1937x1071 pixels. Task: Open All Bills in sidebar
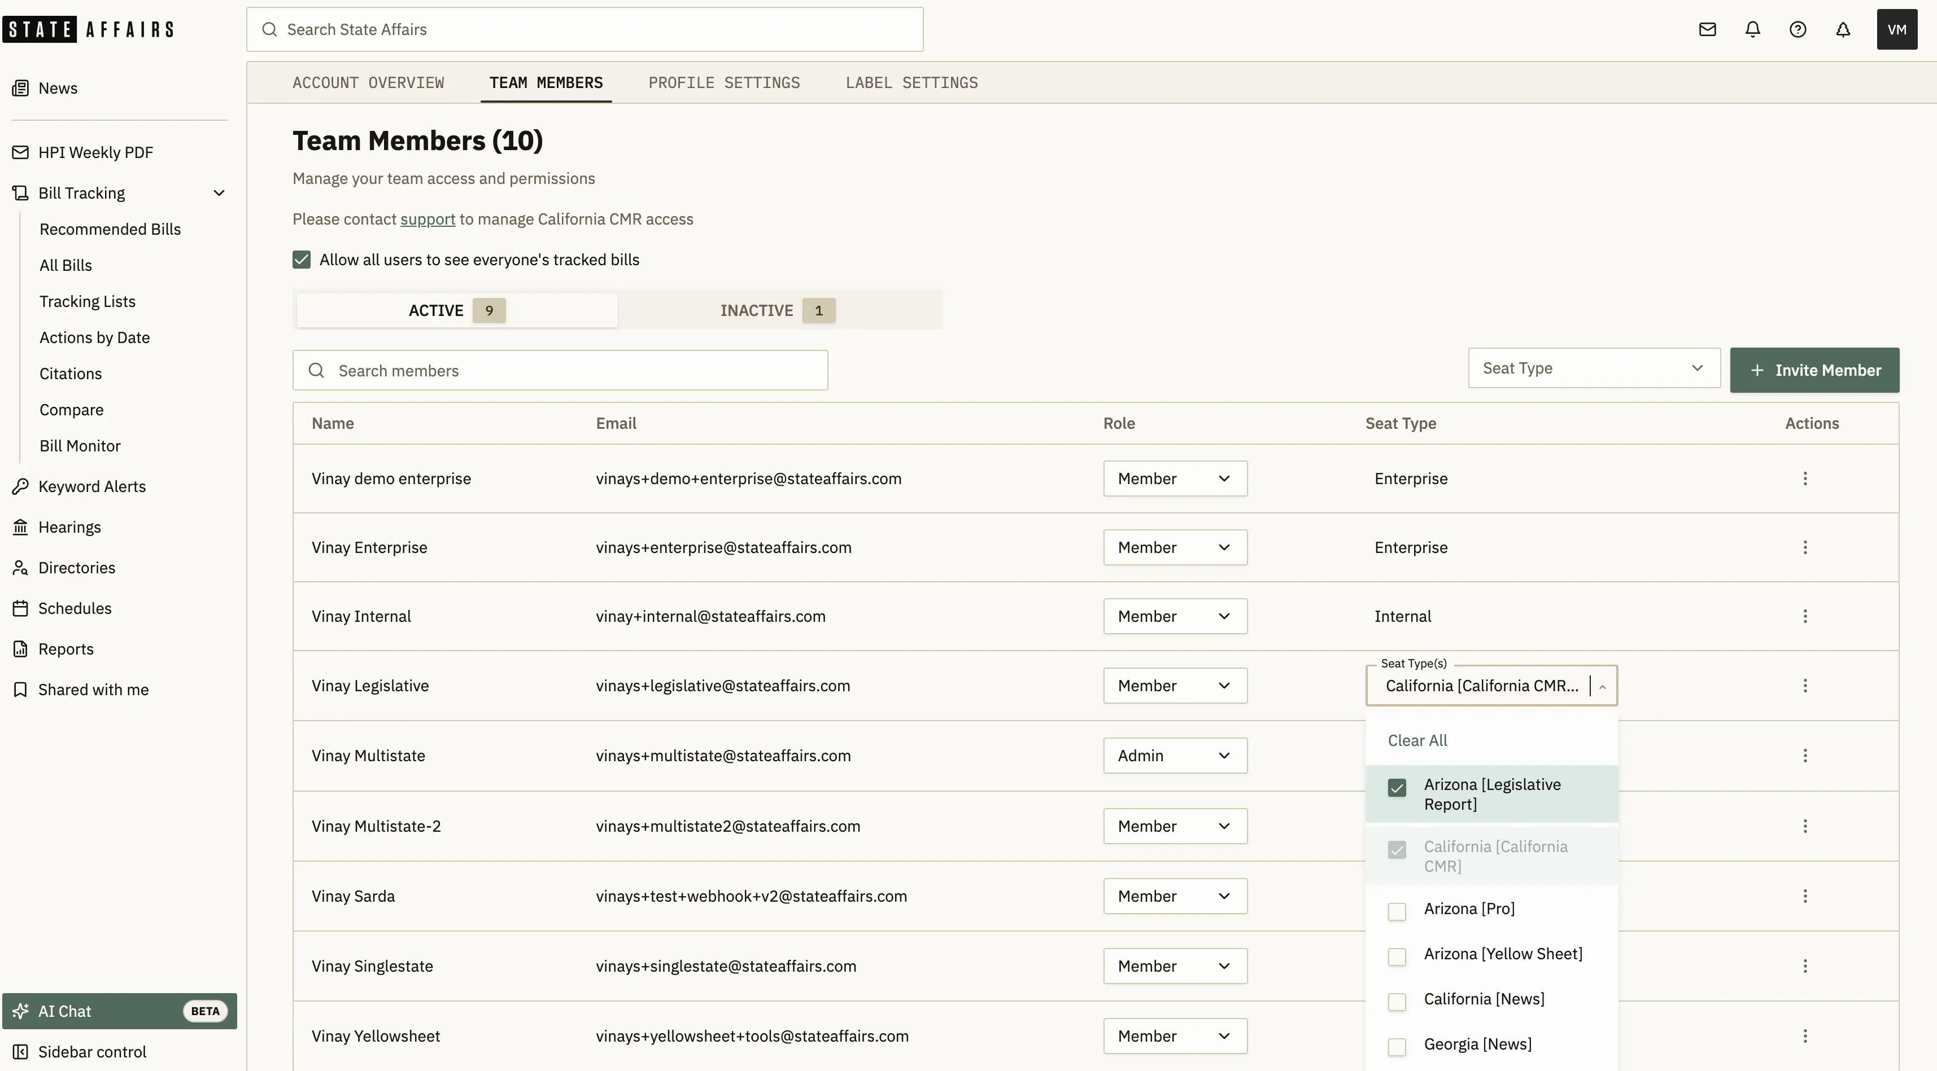(66, 265)
